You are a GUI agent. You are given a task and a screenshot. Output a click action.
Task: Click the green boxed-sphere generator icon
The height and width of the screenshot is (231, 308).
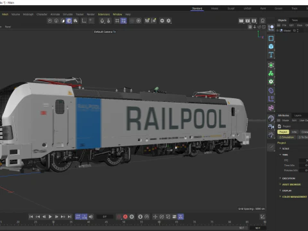pyautogui.click(x=271, y=65)
